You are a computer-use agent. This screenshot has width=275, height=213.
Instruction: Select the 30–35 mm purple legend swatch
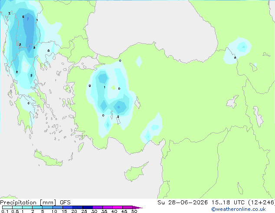click(97, 207)
